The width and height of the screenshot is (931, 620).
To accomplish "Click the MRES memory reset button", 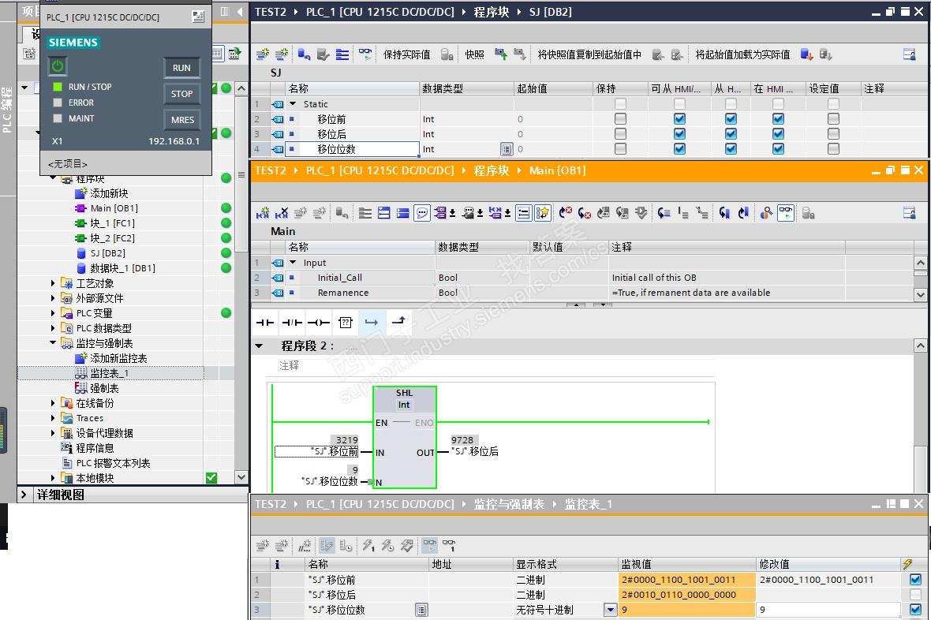I will tap(181, 119).
